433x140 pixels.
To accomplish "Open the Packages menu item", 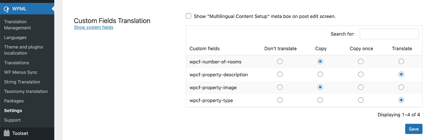I will point(14,101).
